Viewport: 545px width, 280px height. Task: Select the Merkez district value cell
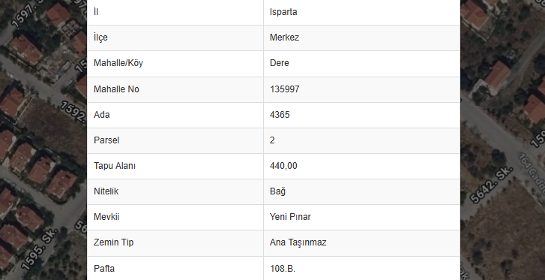[361, 38]
